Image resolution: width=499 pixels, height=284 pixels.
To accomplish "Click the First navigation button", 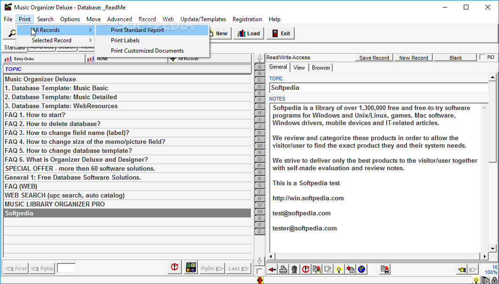I will pos(16,268).
